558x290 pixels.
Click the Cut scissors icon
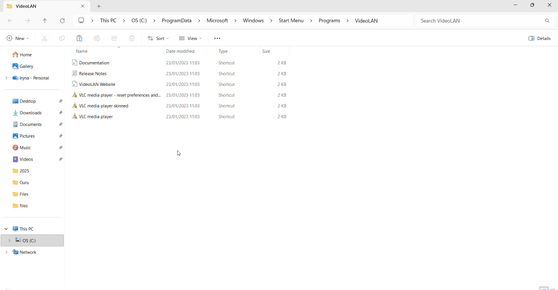point(45,38)
